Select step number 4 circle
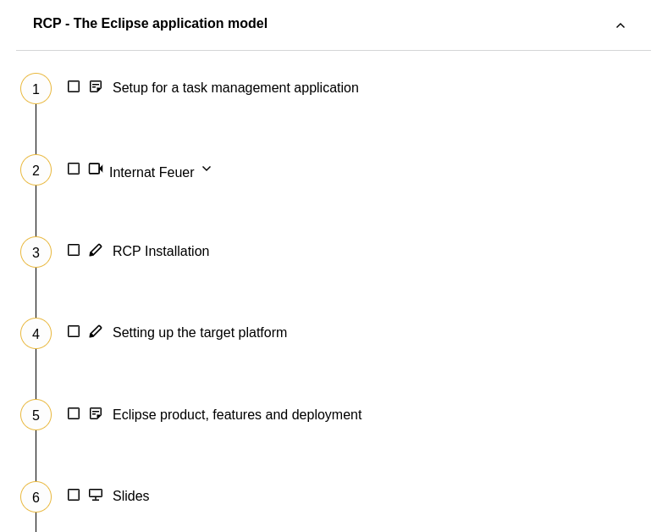Screen dimensions: 662x532 (36, 334)
